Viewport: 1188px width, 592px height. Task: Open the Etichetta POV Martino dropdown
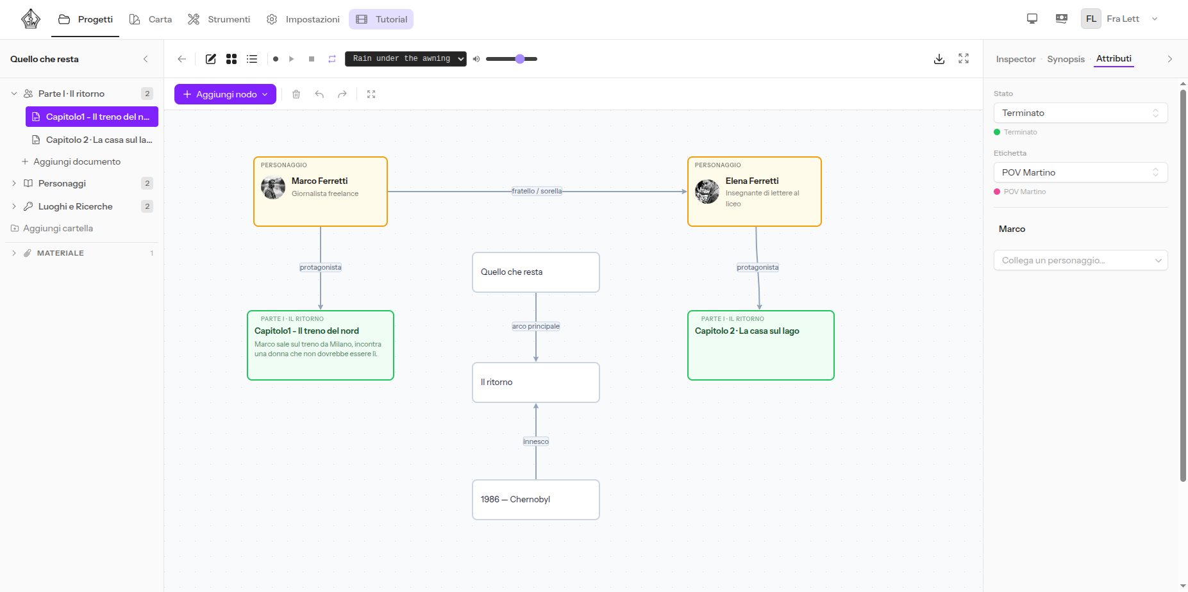[x=1080, y=172]
